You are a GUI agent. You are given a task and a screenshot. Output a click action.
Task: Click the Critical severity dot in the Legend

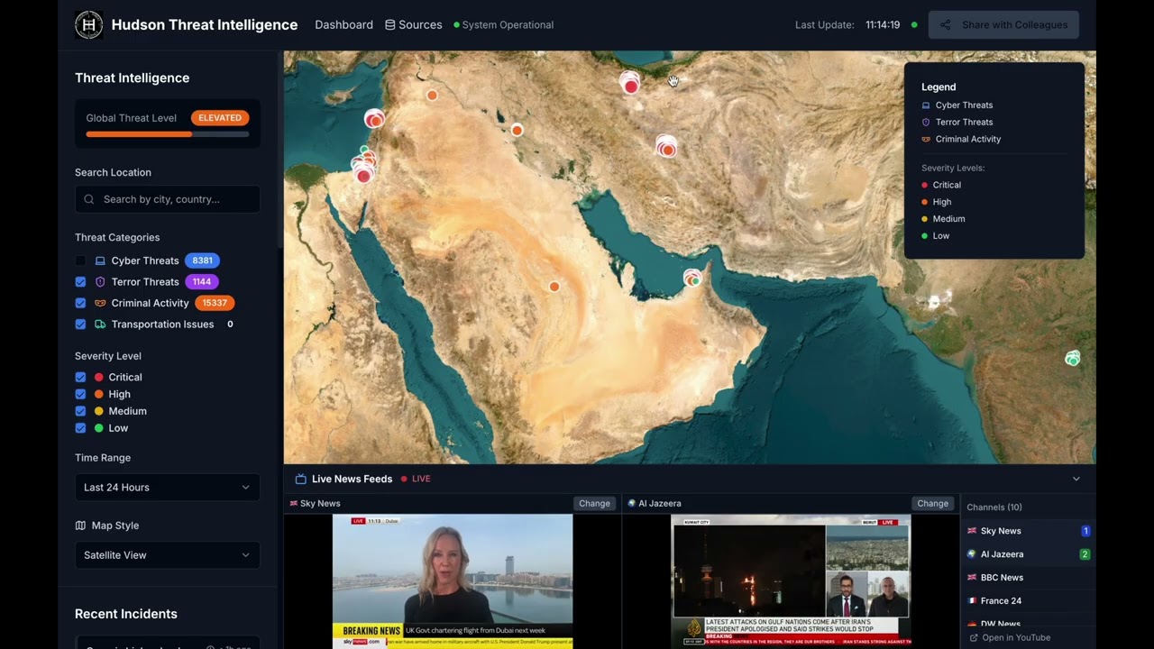click(x=924, y=185)
